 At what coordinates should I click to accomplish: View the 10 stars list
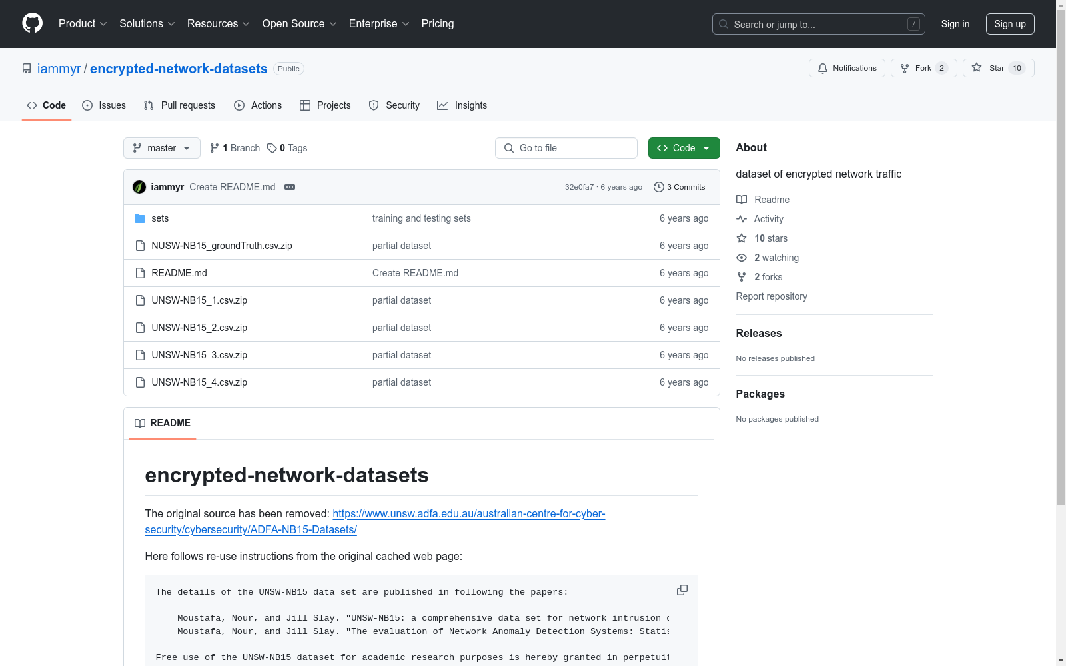(x=762, y=238)
